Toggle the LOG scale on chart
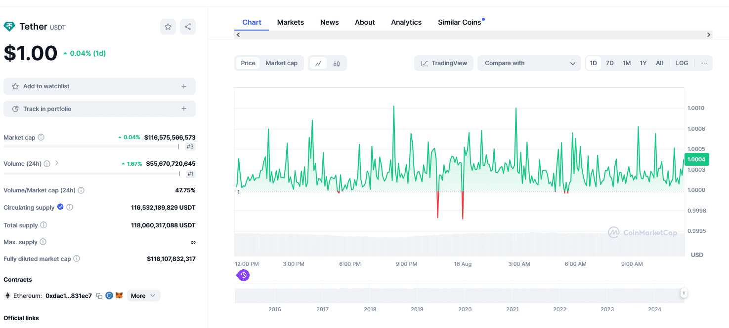Screen dimensions: 729x328 point(682,63)
